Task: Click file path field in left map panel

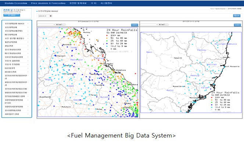Action: point(46,25)
